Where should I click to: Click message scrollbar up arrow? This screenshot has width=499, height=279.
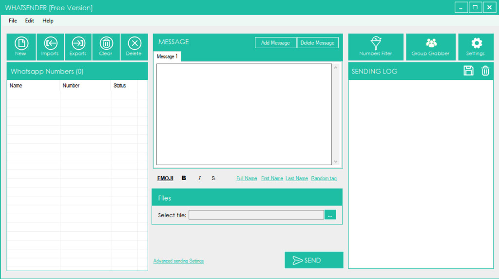[x=336, y=68]
